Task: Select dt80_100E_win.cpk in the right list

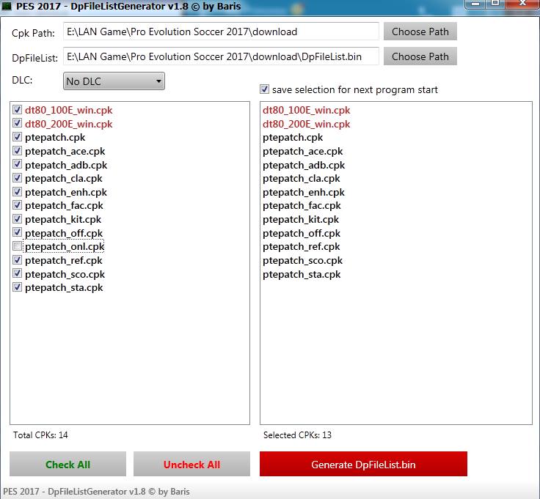Action: pyautogui.click(x=306, y=110)
